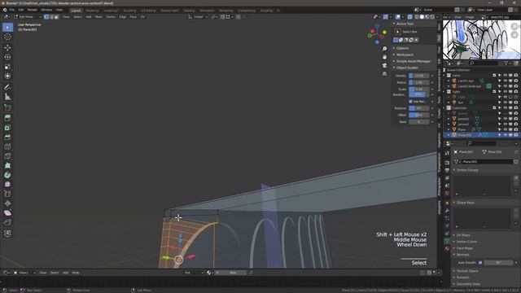Toggle visibility eye of Plane.001 row
Image resolution: width=521 pixels, height=293 pixels.
click(505, 135)
